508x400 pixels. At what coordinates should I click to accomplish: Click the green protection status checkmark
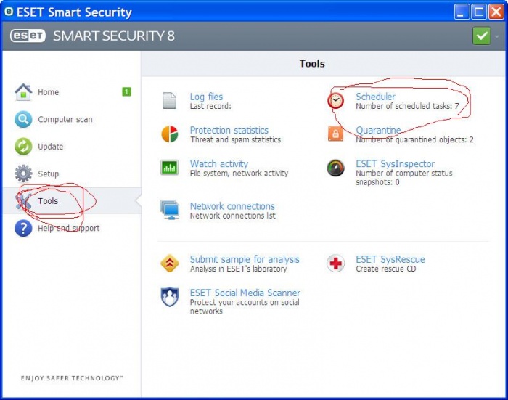coord(481,36)
